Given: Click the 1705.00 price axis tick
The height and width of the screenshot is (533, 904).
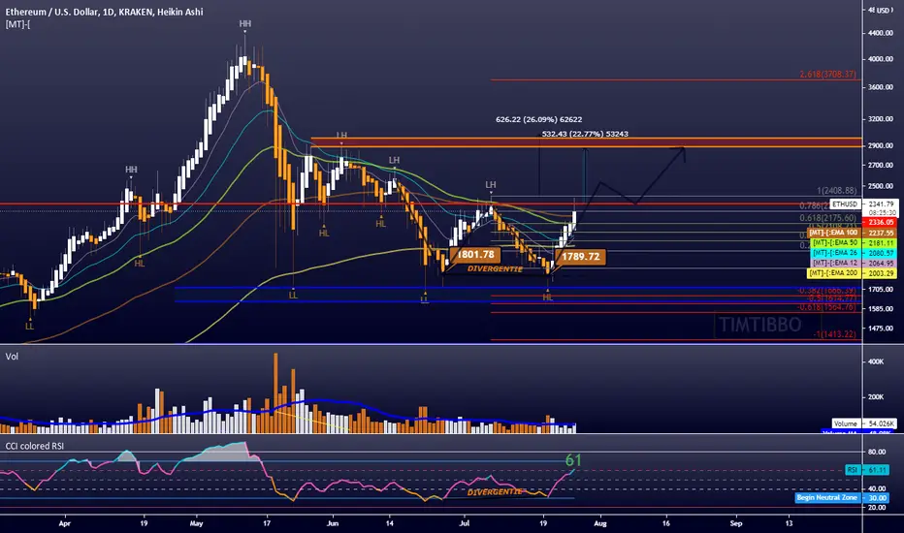Looking at the screenshot, I should (x=881, y=289).
